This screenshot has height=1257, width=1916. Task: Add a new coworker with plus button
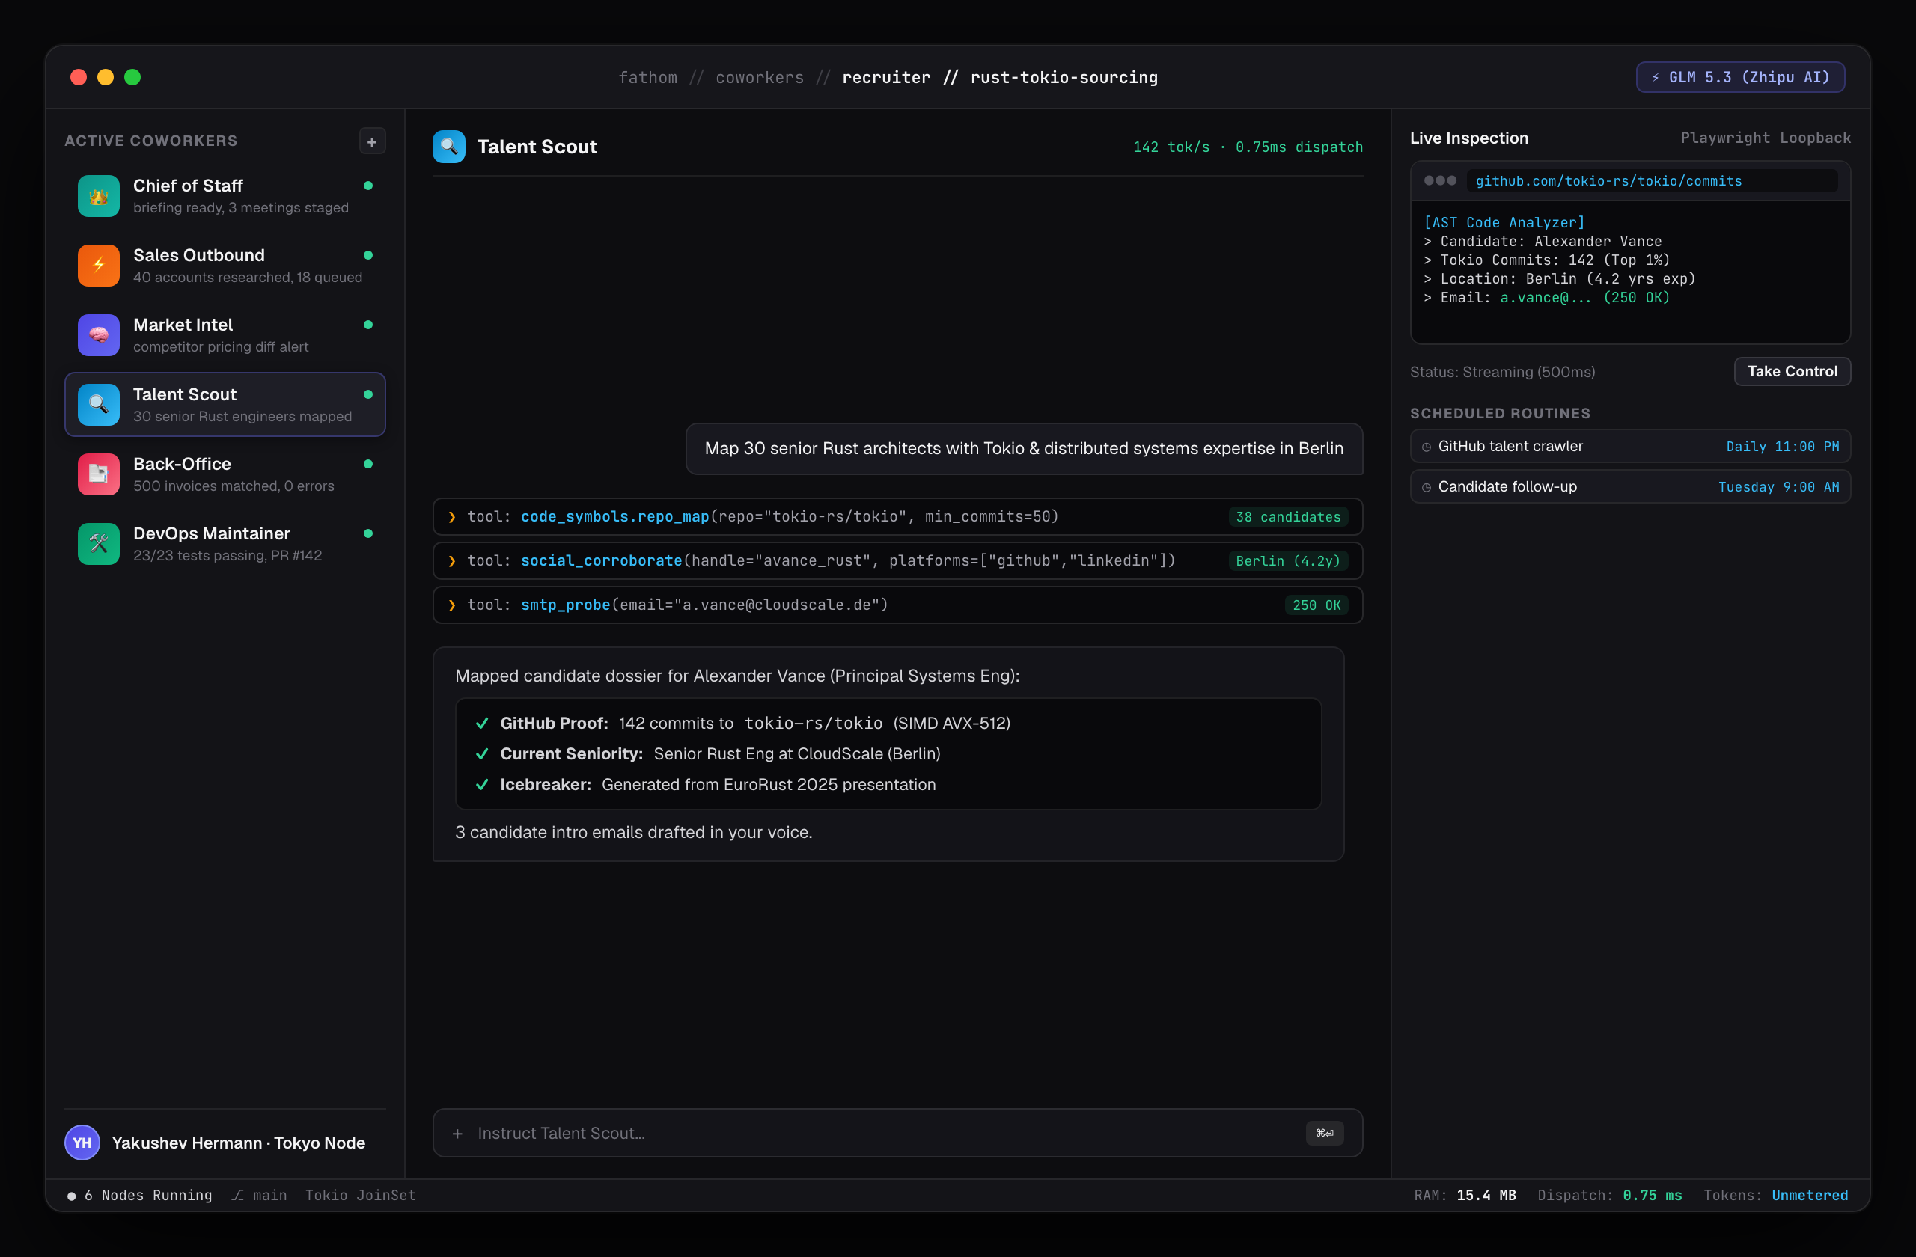tap(372, 141)
